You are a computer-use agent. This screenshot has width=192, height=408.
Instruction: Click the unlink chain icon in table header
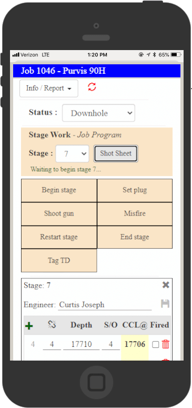coord(52,324)
